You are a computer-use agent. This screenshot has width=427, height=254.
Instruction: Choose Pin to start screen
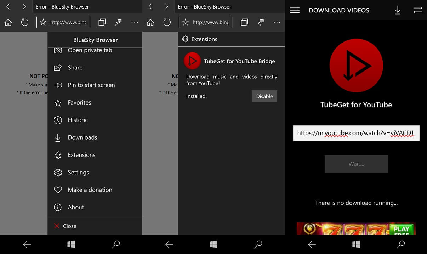(x=95, y=85)
